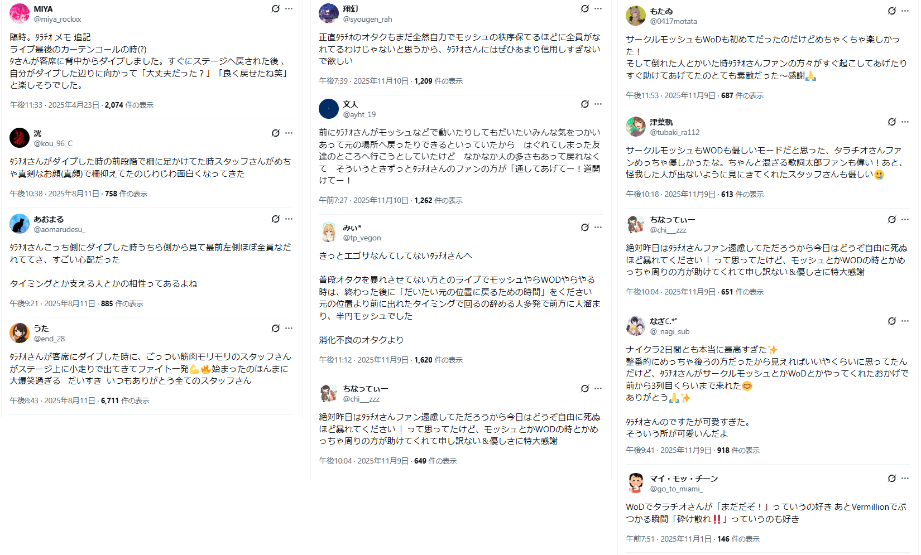Open more menu on うた's post
Image resolution: width=921 pixels, height=555 pixels.
click(289, 329)
